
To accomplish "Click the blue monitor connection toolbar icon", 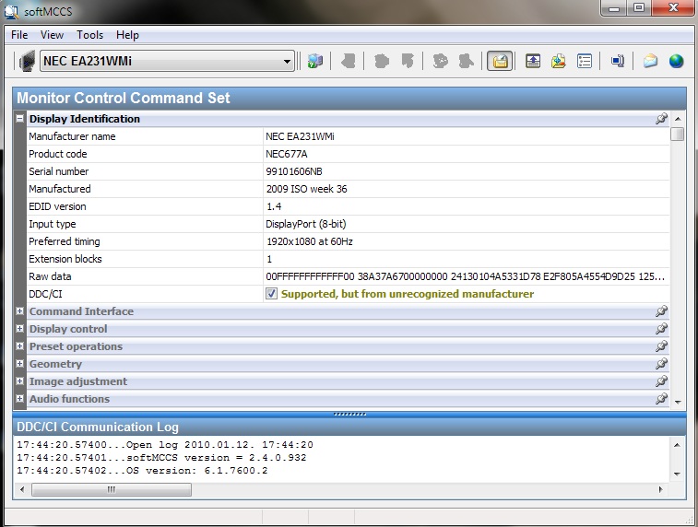I will tap(618, 61).
